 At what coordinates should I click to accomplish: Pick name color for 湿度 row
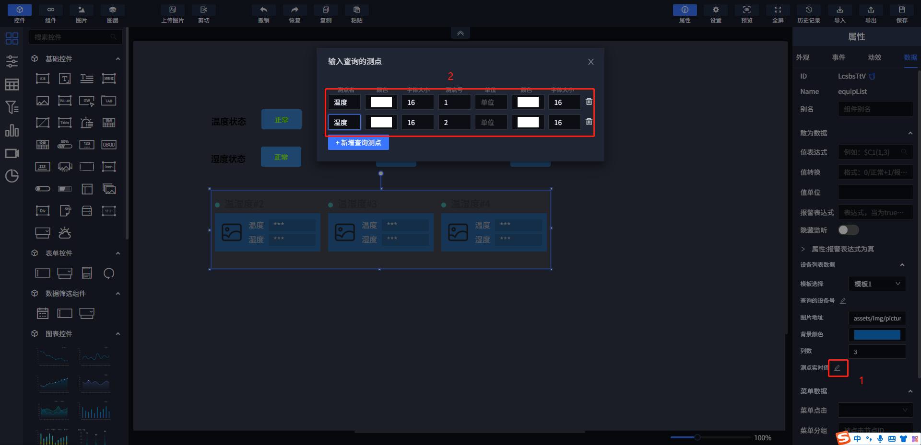[381, 122]
